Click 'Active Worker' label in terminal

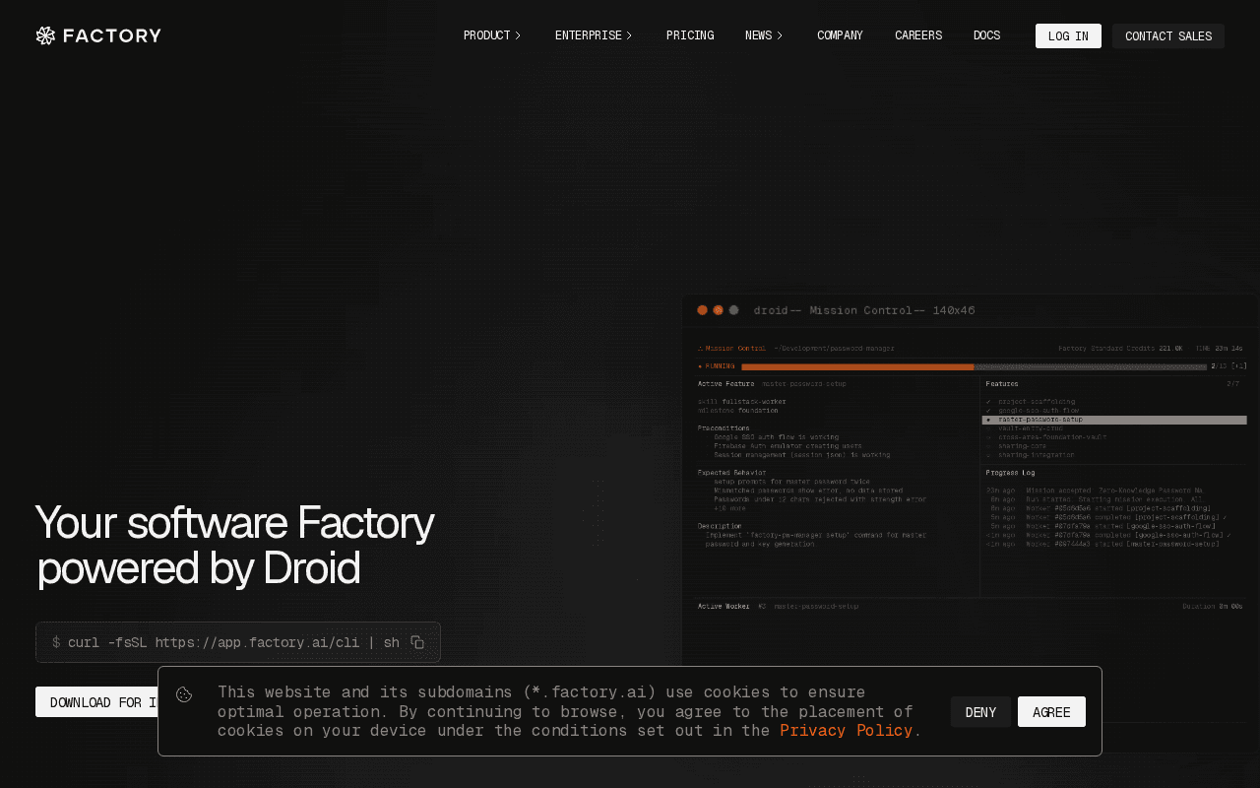[x=724, y=606]
